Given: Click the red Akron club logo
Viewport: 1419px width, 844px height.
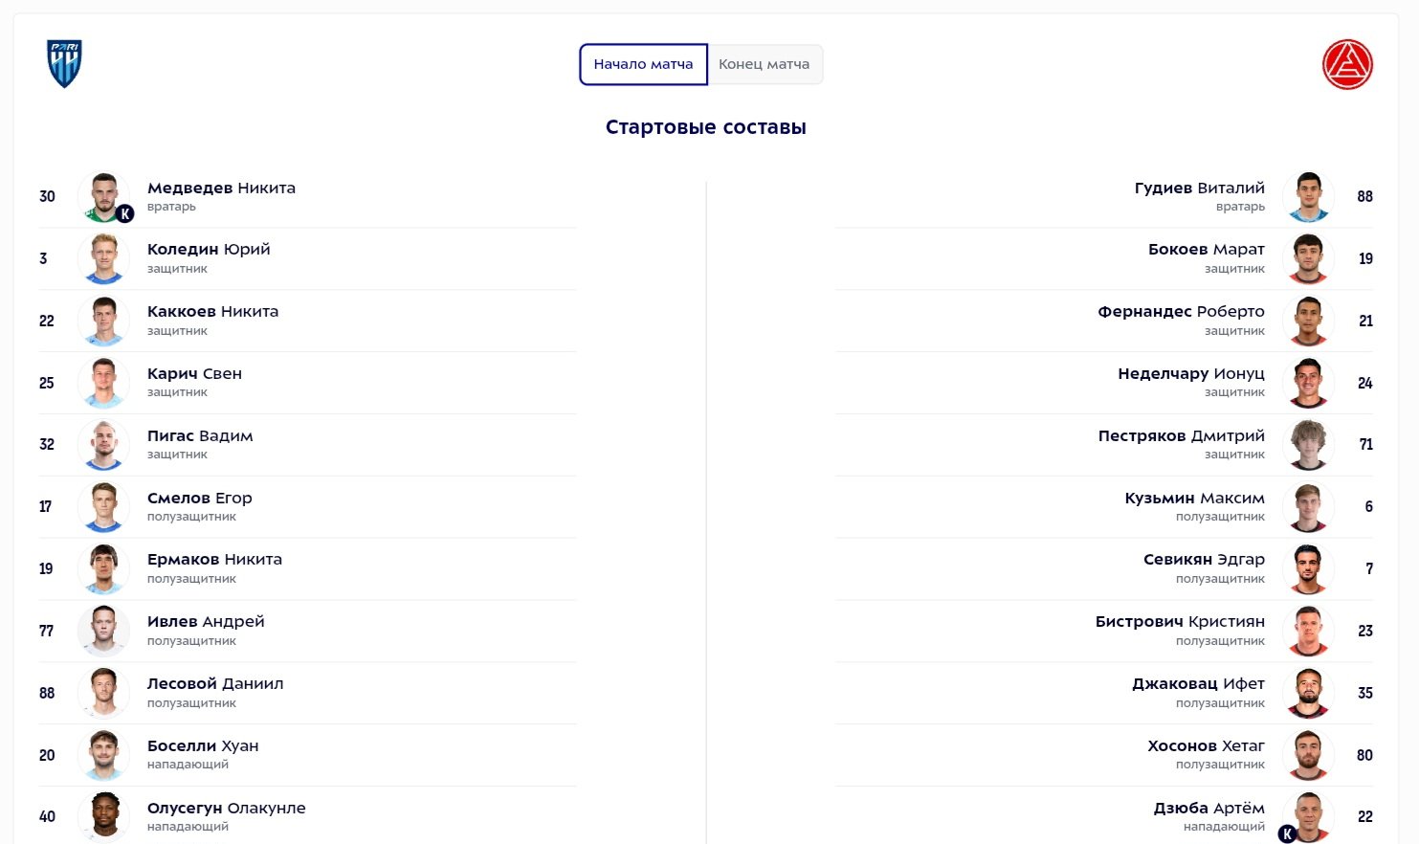Looking at the screenshot, I should point(1347,65).
